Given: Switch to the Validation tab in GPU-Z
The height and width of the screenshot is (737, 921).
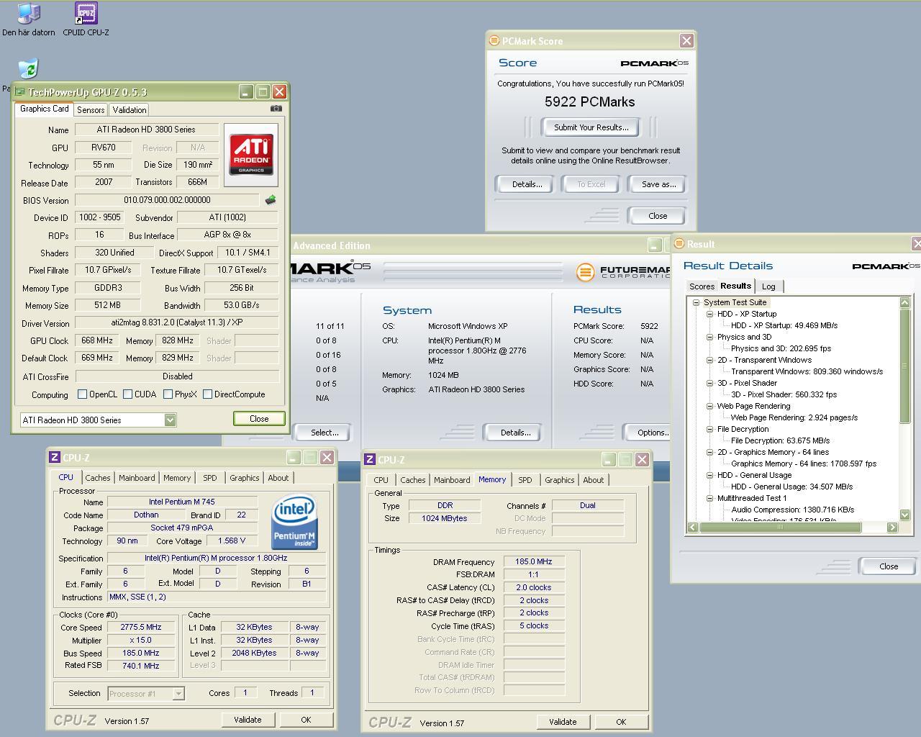Looking at the screenshot, I should point(130,110).
